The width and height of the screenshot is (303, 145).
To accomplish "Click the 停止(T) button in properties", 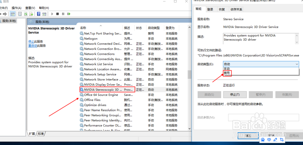I will (235, 95).
